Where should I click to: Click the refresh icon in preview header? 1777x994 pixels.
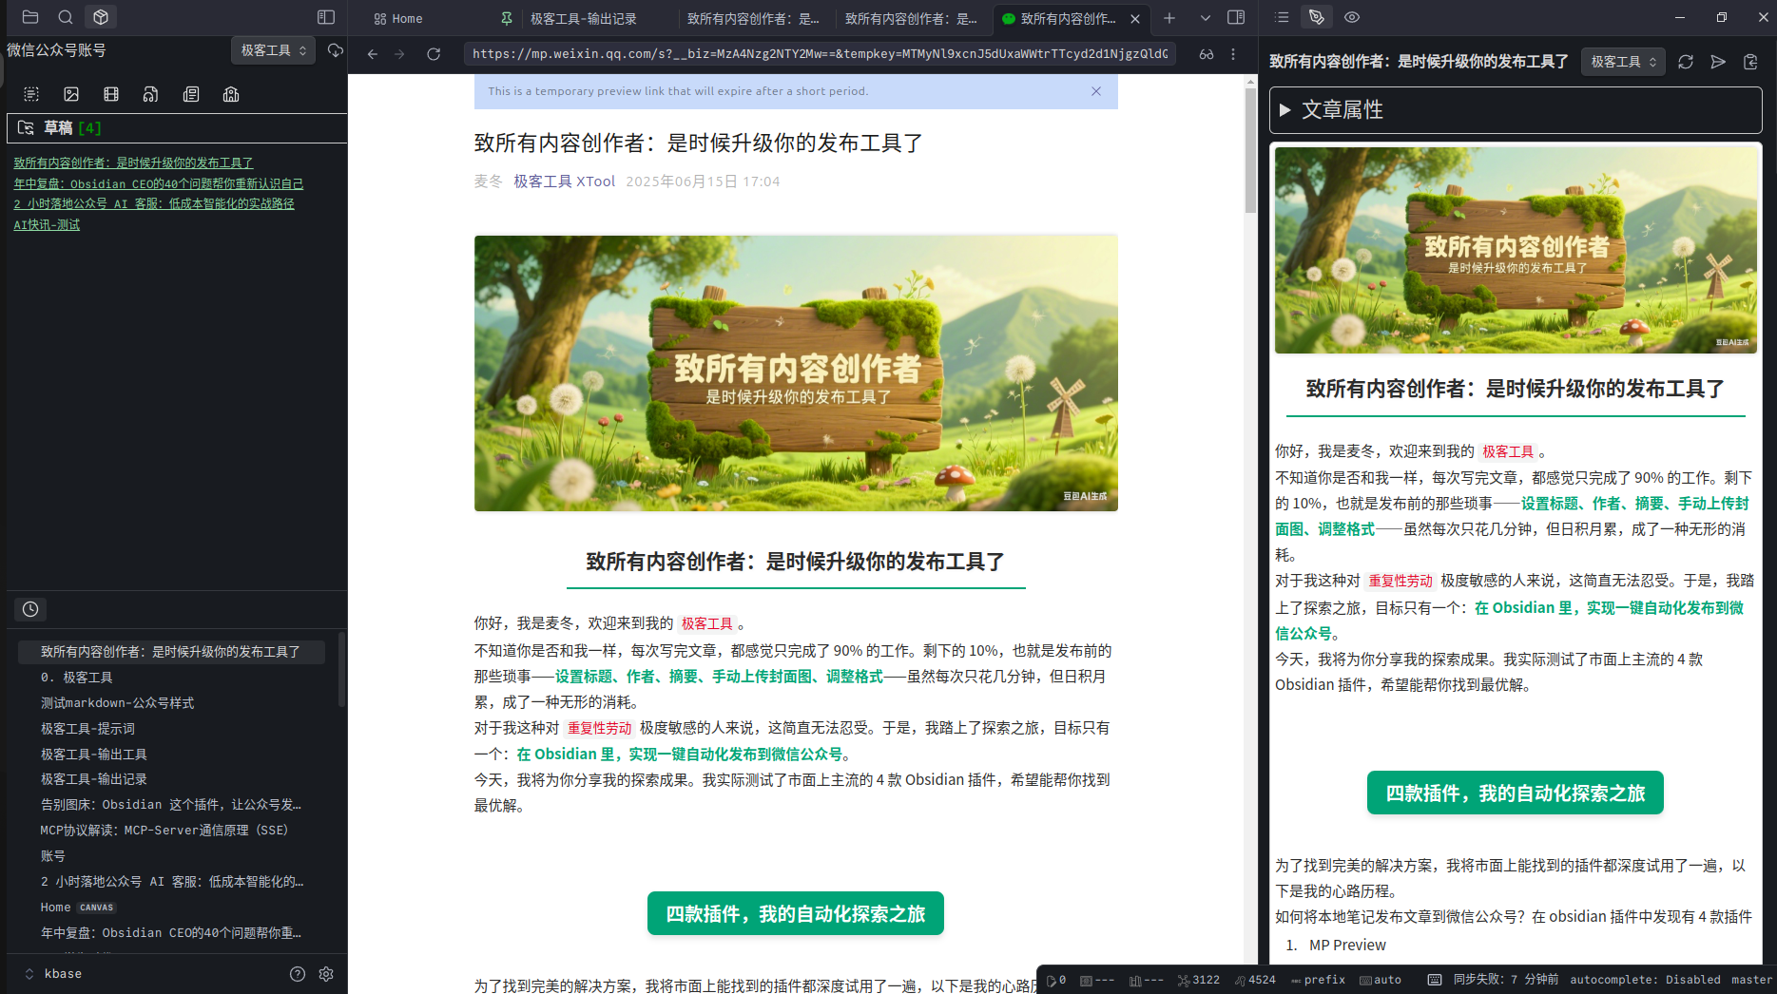[x=1686, y=62]
